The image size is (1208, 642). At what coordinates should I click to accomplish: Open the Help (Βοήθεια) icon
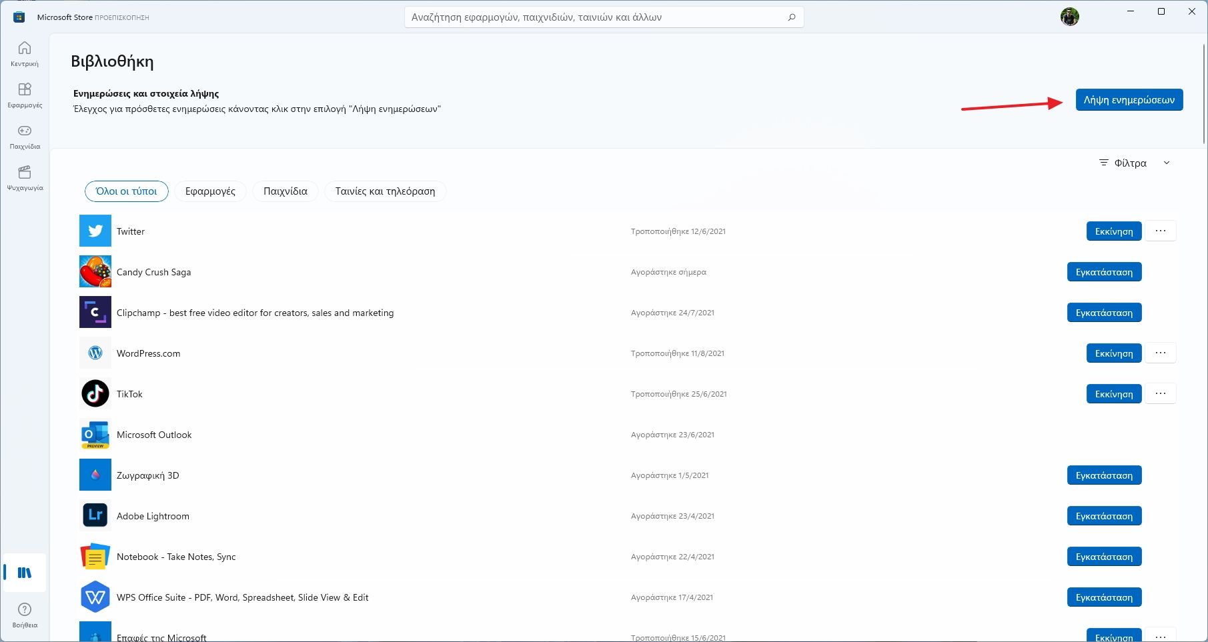[25, 615]
